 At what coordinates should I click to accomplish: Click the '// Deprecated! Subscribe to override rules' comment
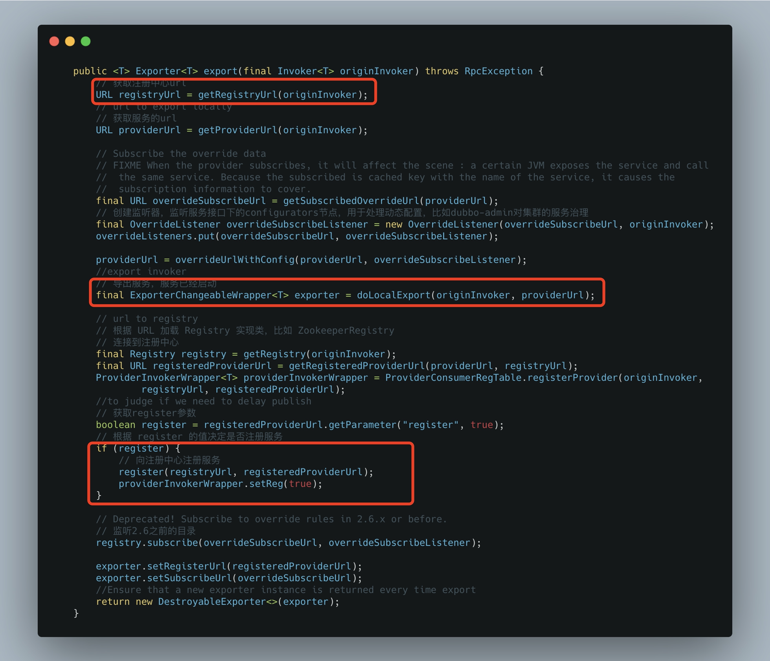(271, 519)
